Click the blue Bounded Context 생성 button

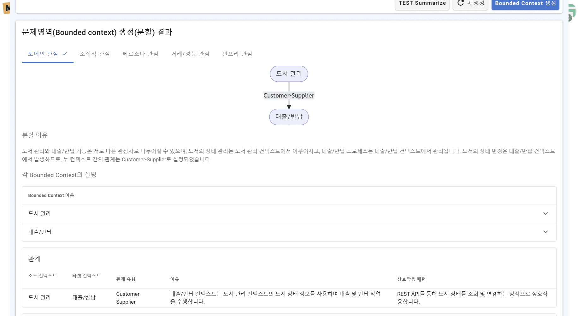525,4
